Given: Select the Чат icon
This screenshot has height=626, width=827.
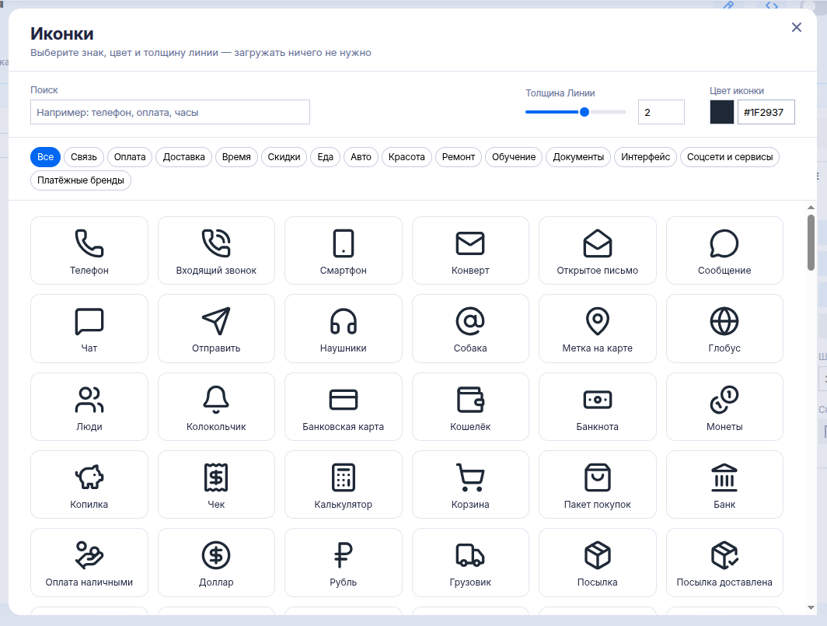Looking at the screenshot, I should click(x=89, y=328).
